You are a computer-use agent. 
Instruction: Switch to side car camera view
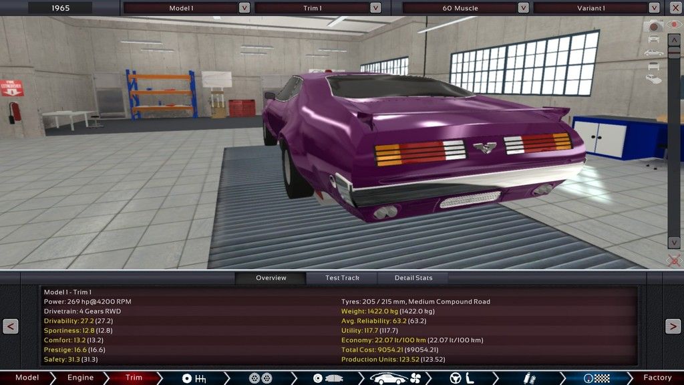coord(653,53)
